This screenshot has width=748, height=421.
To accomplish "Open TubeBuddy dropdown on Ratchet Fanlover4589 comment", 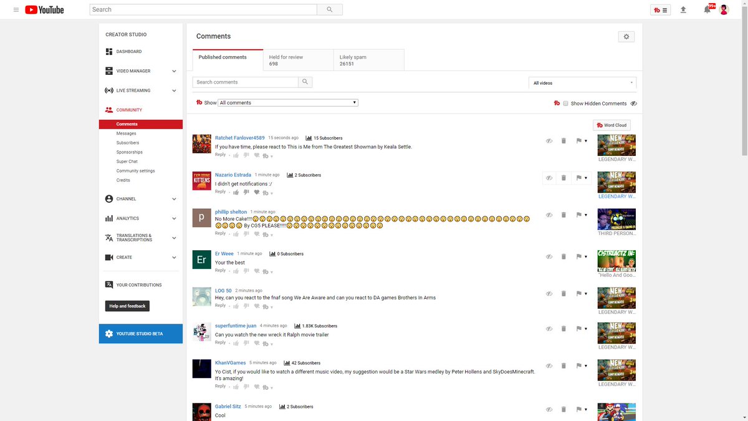I will (268, 156).
